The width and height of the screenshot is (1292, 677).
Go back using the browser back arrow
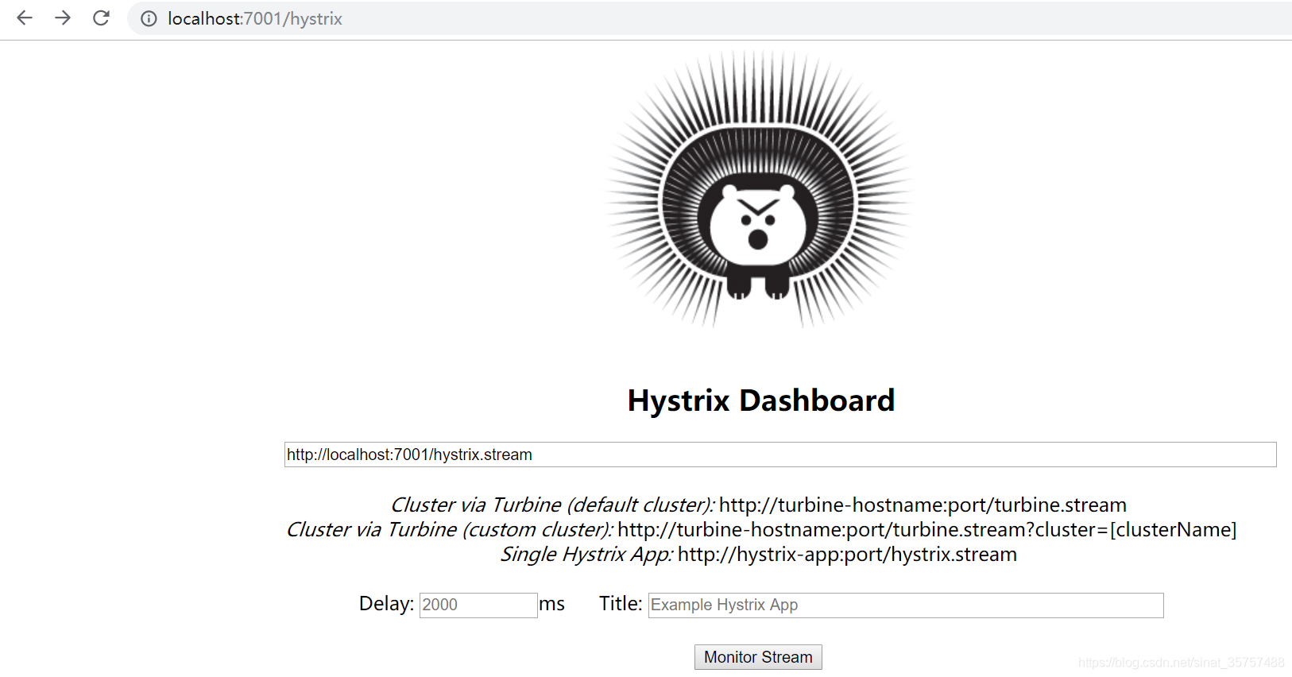pyautogui.click(x=25, y=18)
